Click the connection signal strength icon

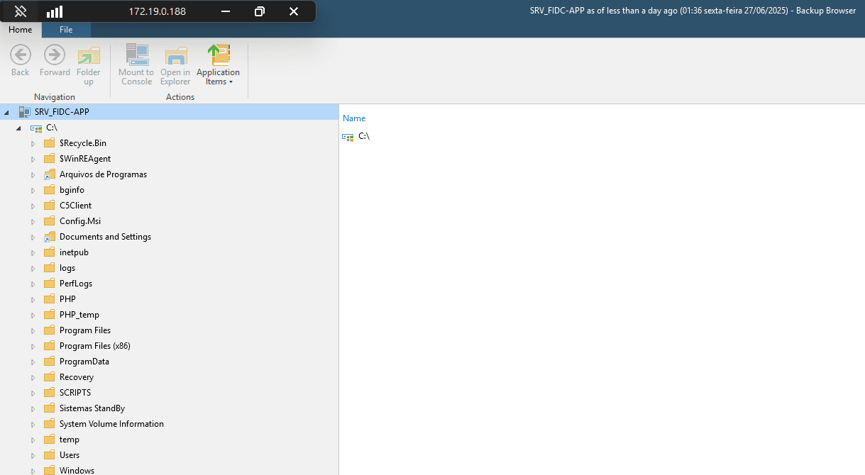pos(55,11)
